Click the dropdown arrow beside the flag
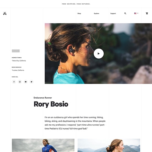 click(138, 13)
